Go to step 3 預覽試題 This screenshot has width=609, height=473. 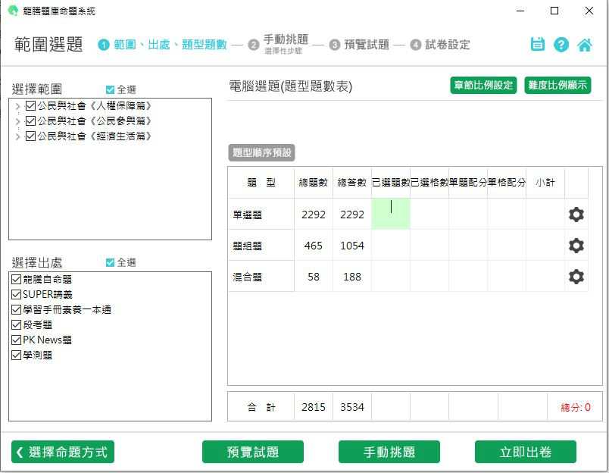click(359, 45)
